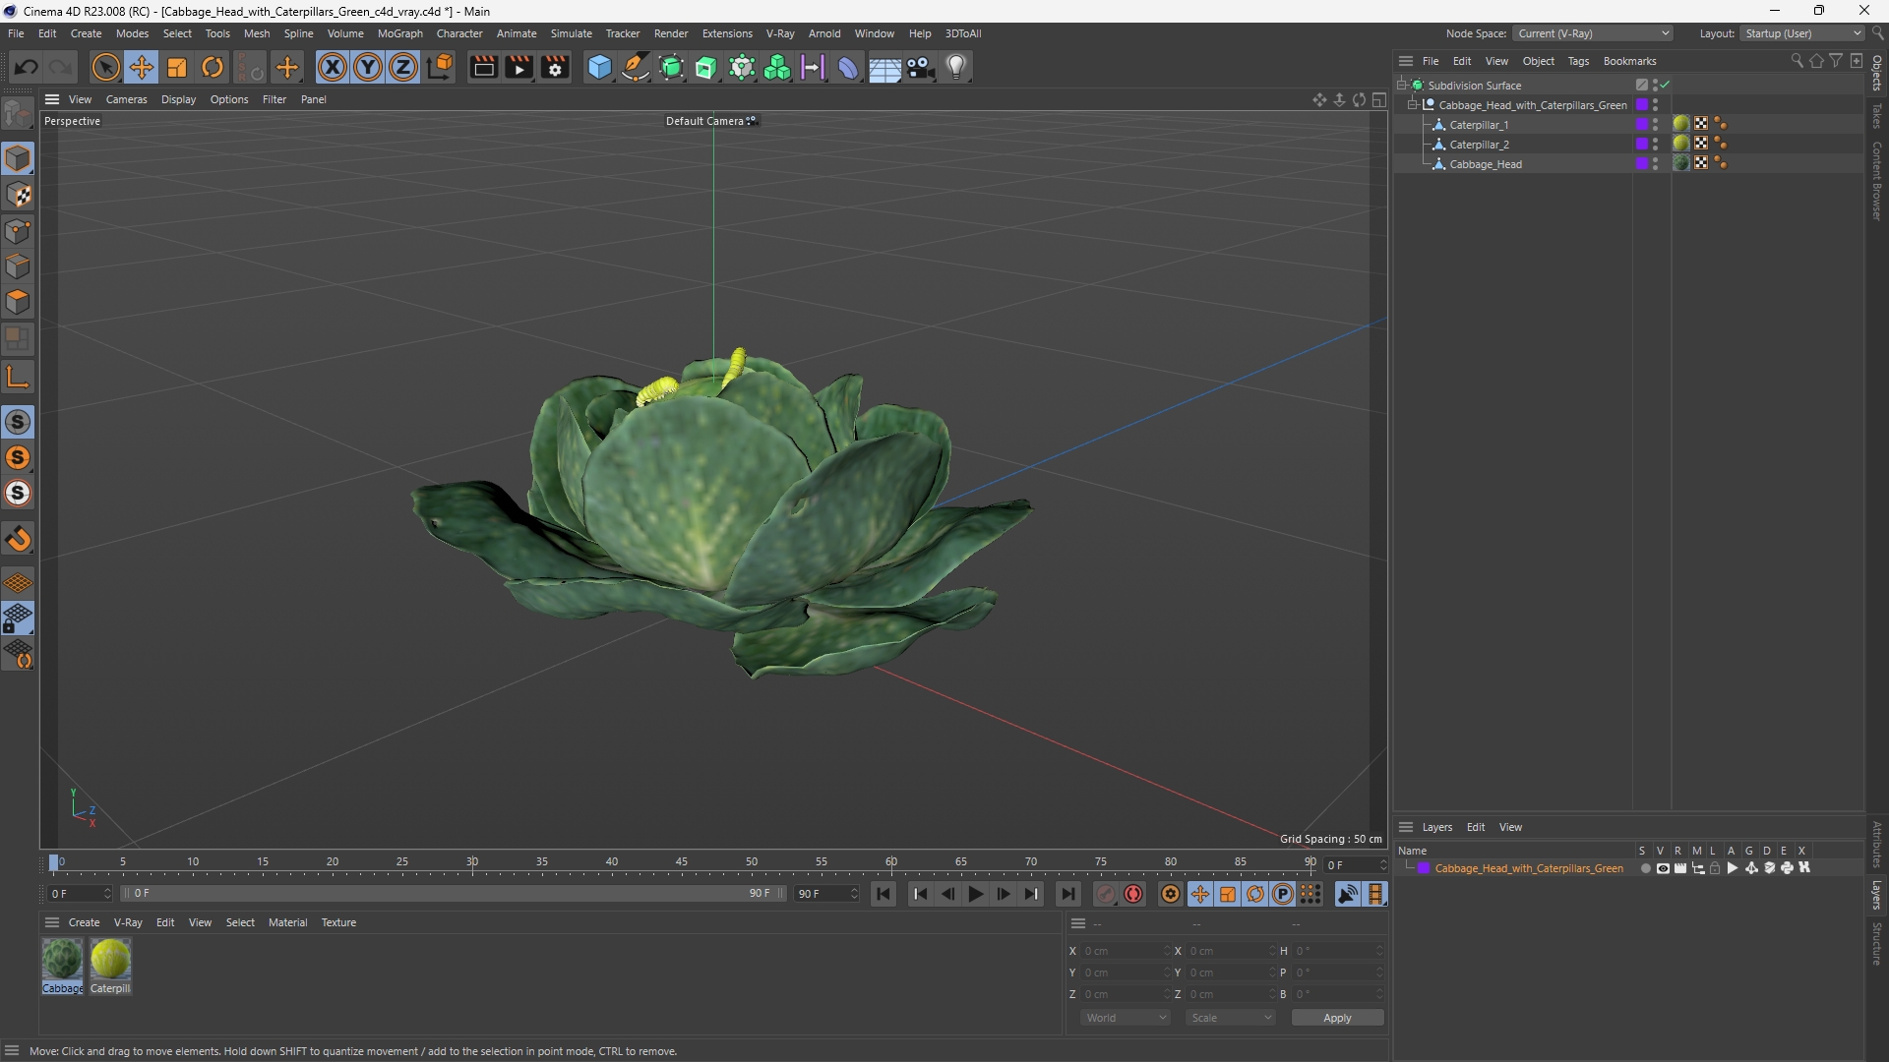Click the timeline preview range slider
Screen dimensions: 1889x1062
tap(454, 894)
